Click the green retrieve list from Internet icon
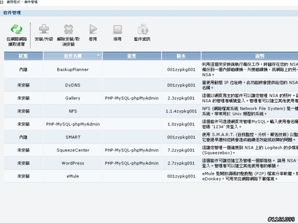Image resolution: width=298 pixels, height=223 pixels. click(17, 29)
